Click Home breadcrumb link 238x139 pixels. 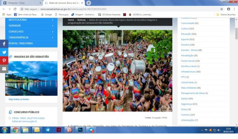[x=71, y=20]
